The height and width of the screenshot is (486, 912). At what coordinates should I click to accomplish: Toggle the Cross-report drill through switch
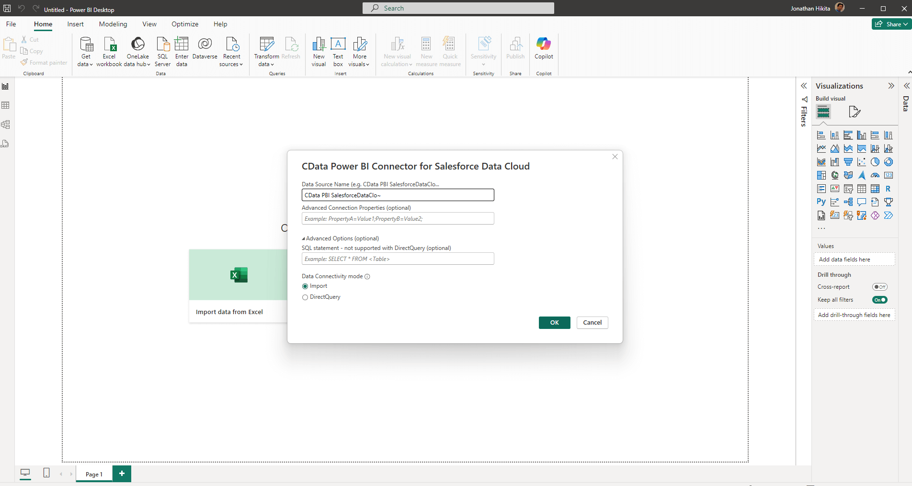pyautogui.click(x=880, y=287)
